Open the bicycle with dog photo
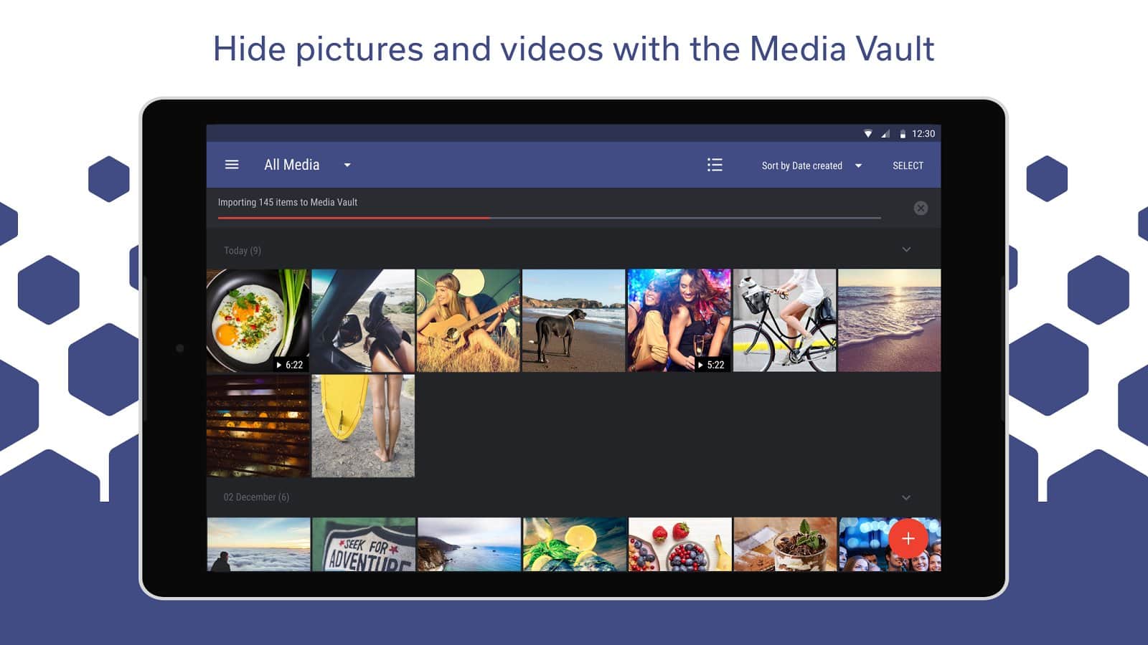Screen dimensions: 1148x645 click(784, 320)
